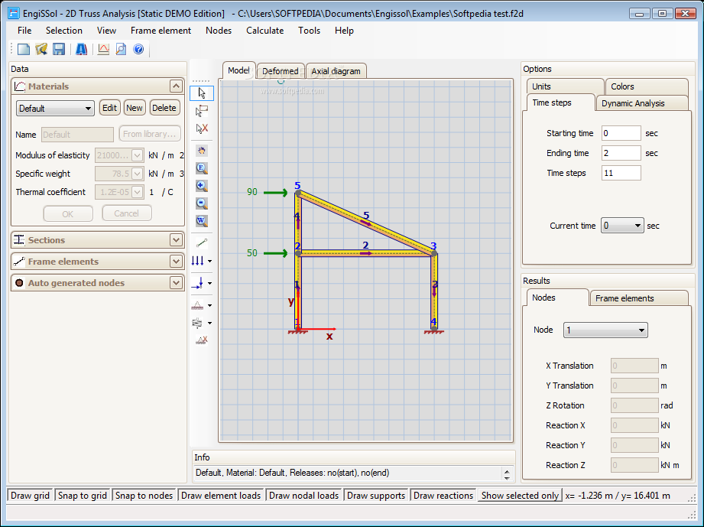Click the Time steps input field
This screenshot has height=527, width=704.
click(621, 173)
